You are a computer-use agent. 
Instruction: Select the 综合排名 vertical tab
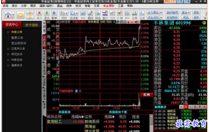point(44,95)
